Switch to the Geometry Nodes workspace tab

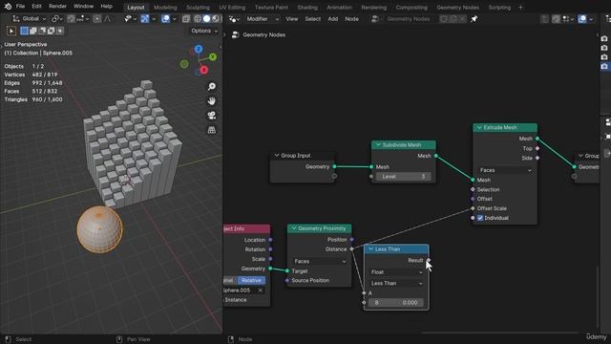(457, 8)
